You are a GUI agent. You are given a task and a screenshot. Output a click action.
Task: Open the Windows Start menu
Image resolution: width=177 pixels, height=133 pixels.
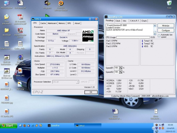9,126
